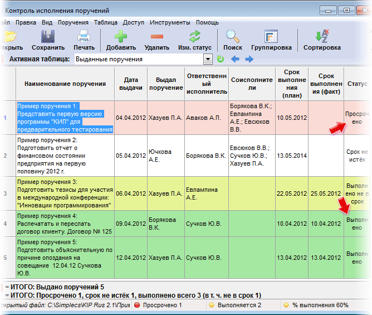The image size is (372, 315).
Task: Click Просрочено status cell in row 1
Action: click(358, 118)
